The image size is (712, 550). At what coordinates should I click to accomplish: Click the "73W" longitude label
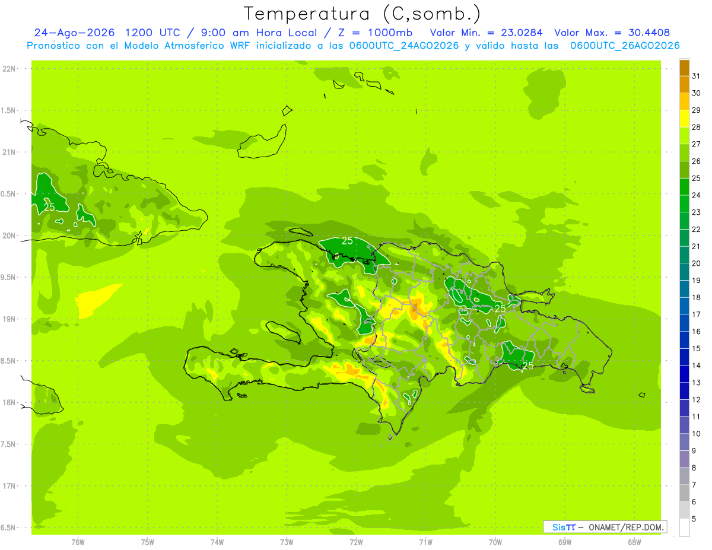coord(287,542)
